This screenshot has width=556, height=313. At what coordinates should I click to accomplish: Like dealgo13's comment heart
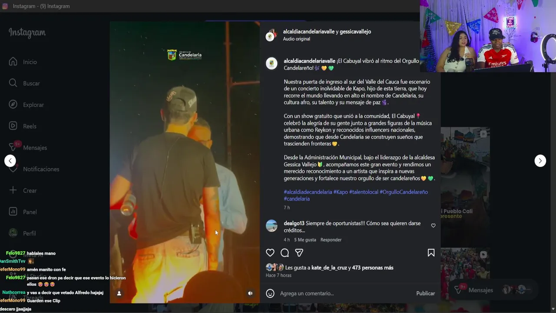point(433,226)
